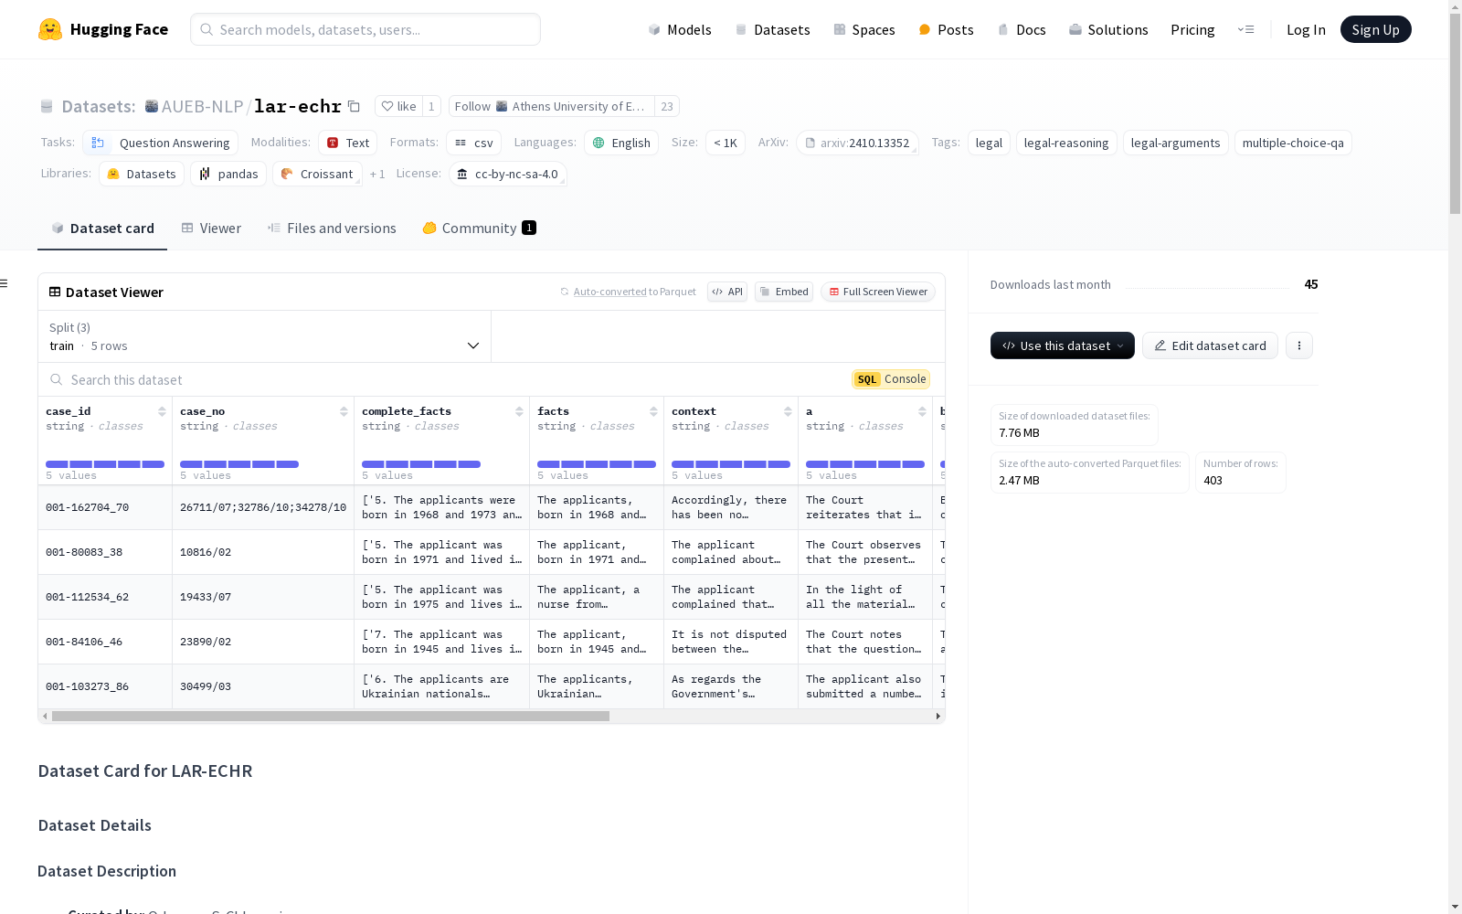Click the sort icon on context column
The image size is (1462, 914).
pos(788,411)
